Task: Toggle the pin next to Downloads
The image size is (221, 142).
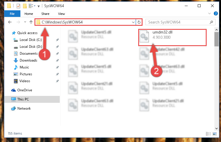Action: [x=57, y=60]
